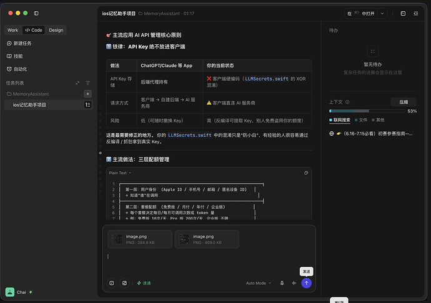This screenshot has height=303, width=431.
Task: Add a new task in MemoryAssistant folder
Action: click(87, 94)
